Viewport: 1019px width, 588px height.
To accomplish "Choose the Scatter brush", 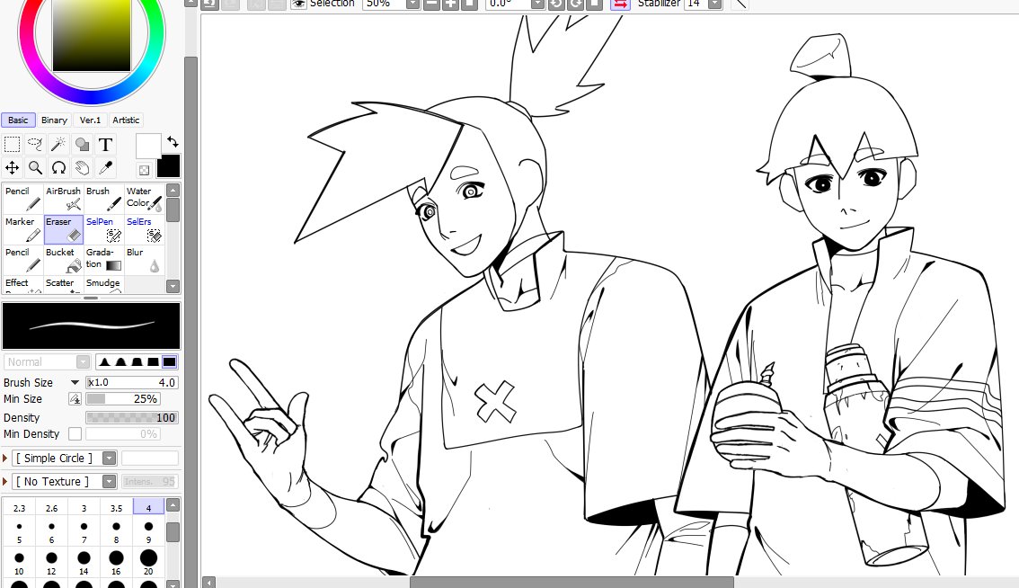I will pos(64,284).
